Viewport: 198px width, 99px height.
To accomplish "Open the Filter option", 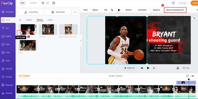I will pos(85,10).
